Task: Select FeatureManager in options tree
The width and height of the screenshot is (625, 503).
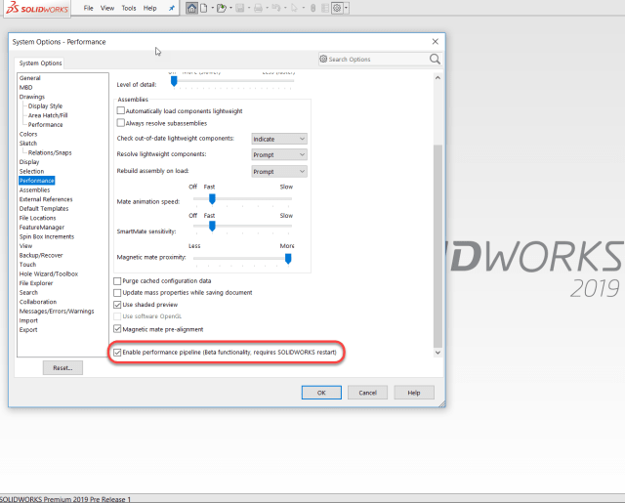Action: (x=42, y=228)
